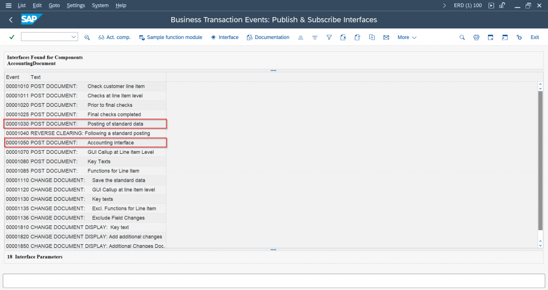The height and width of the screenshot is (290, 548).
Task: Click the magnifier search icon at right
Action: pos(462,37)
